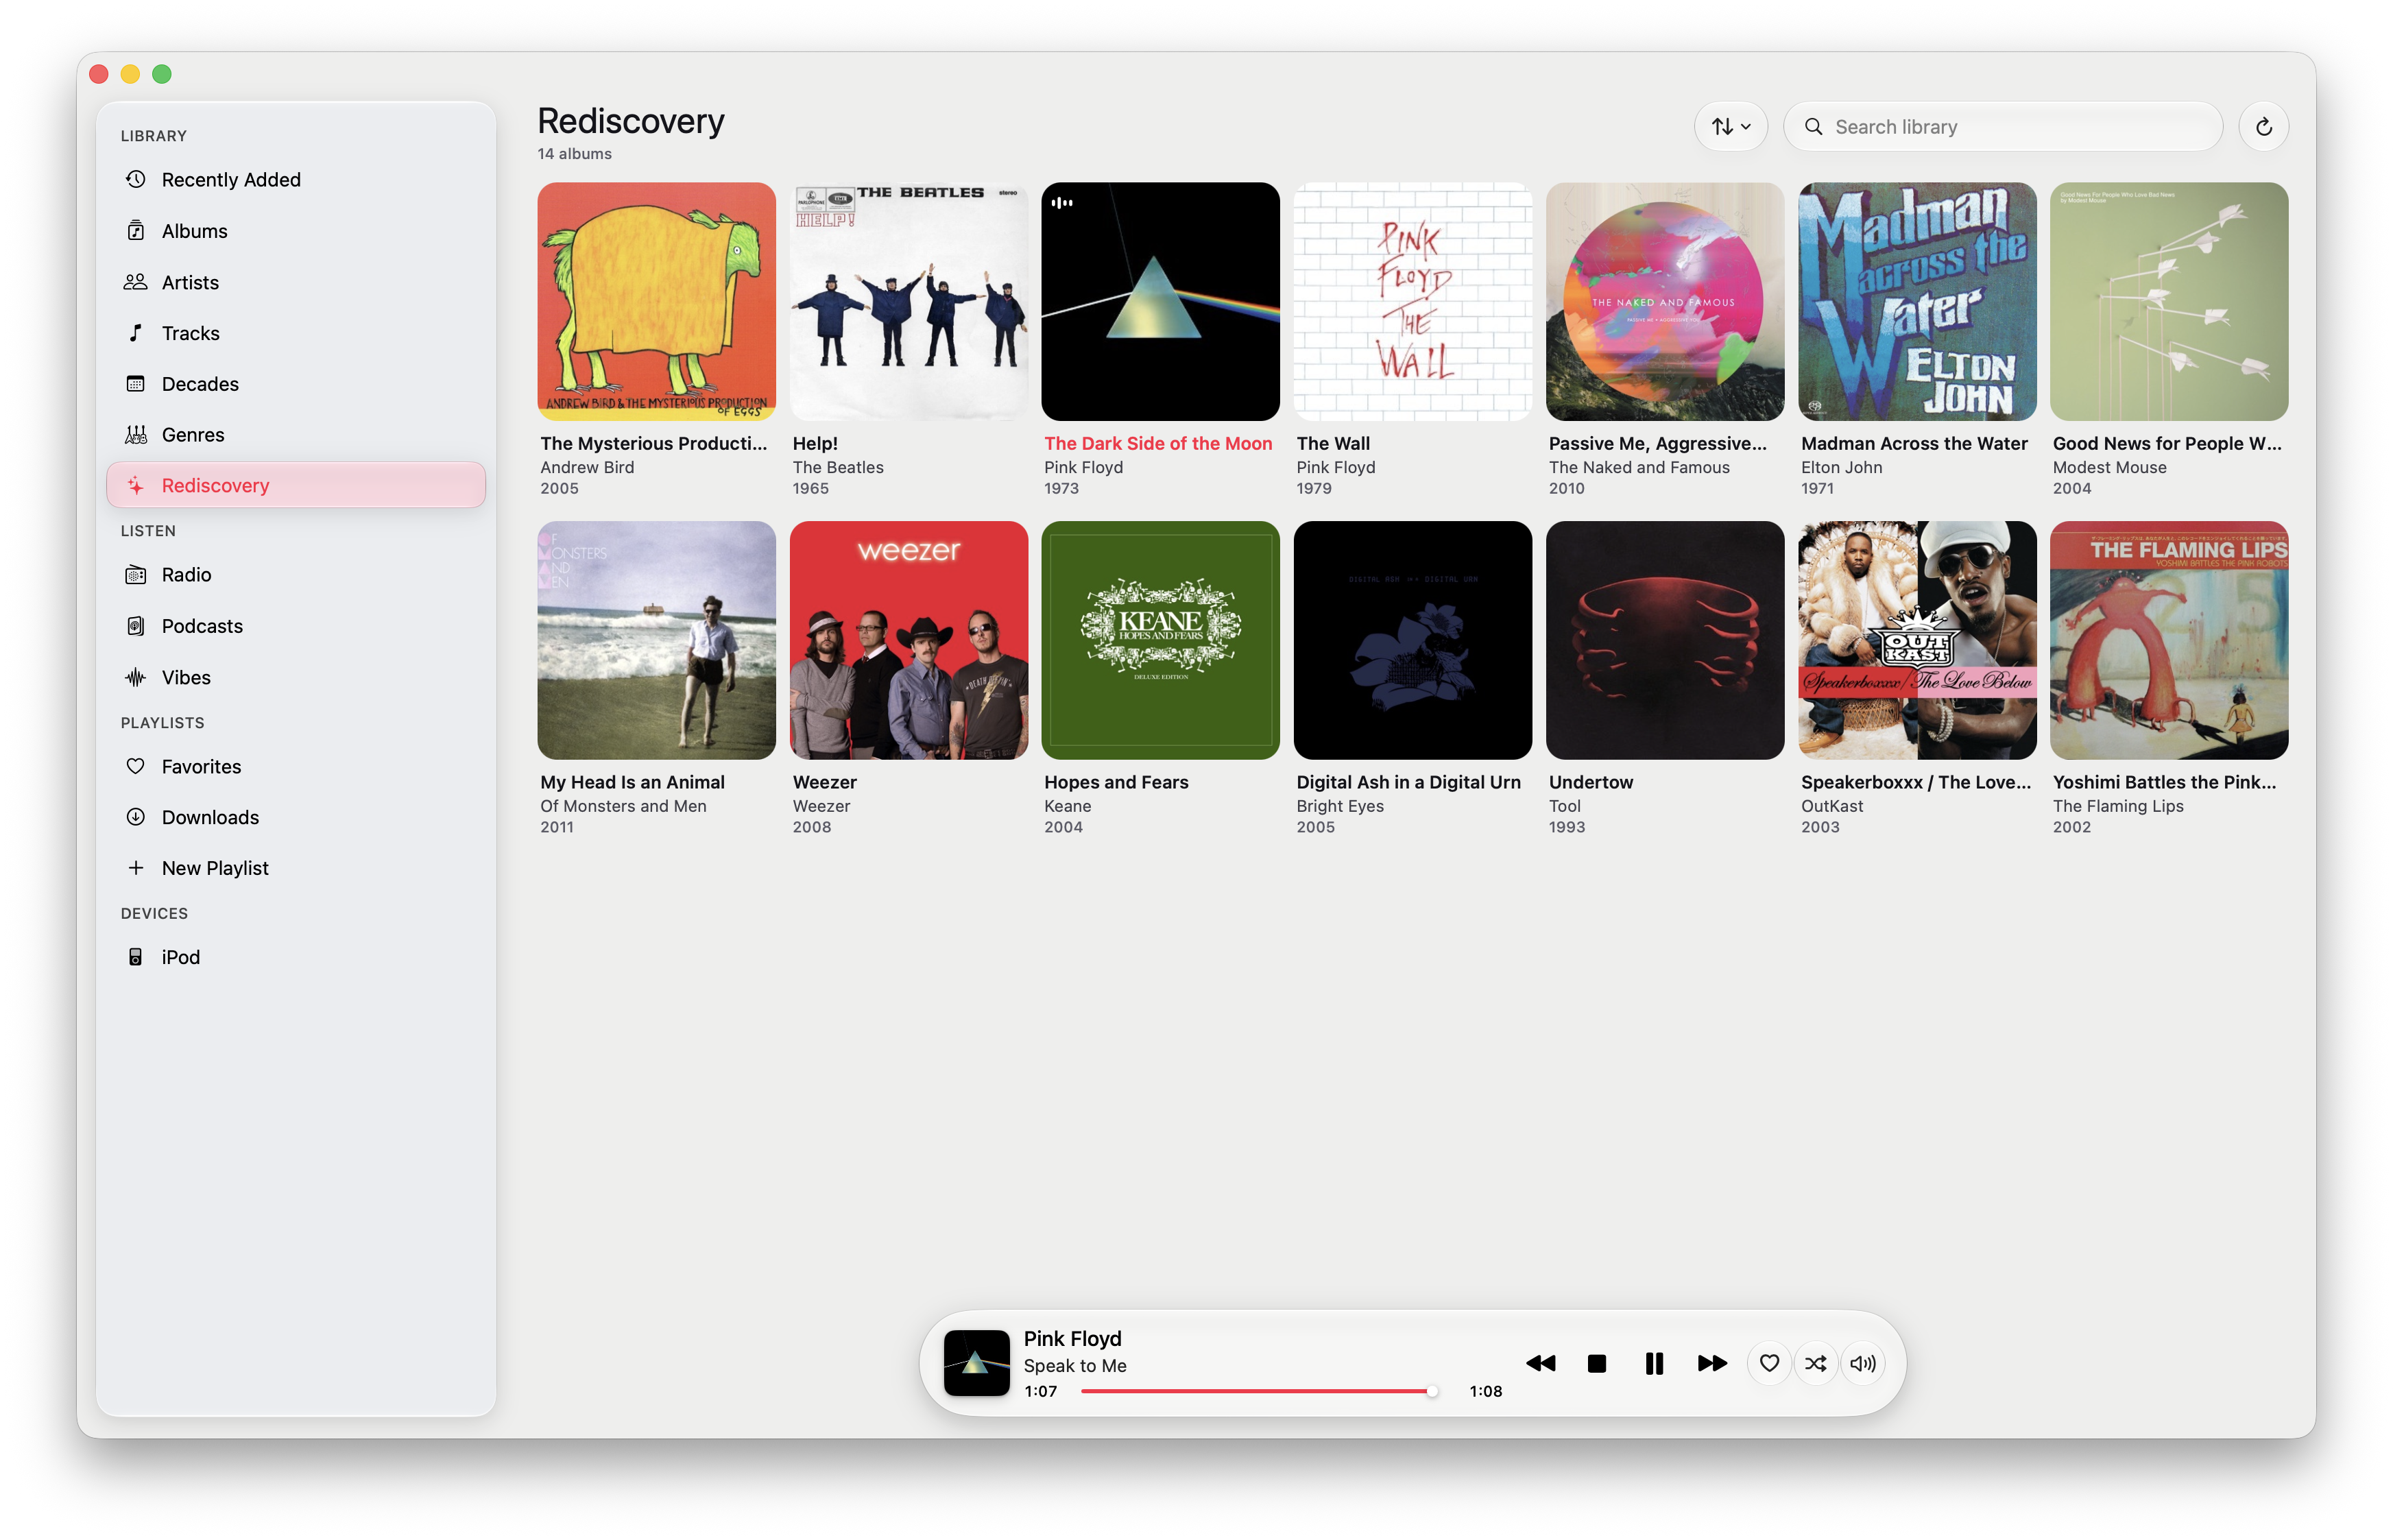The image size is (2393, 1540).
Task: Open the Genres section
Action: [x=295, y=434]
